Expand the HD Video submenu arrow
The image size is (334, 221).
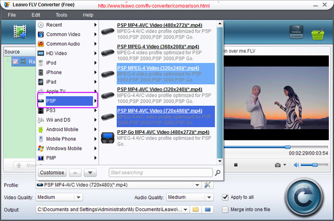point(95,53)
